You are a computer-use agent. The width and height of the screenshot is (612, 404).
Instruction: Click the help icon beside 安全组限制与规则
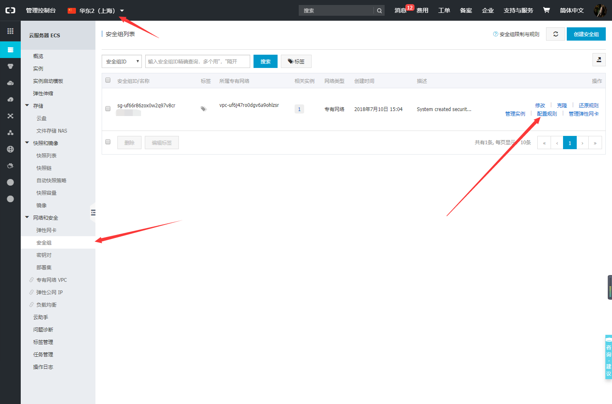pyautogui.click(x=495, y=34)
